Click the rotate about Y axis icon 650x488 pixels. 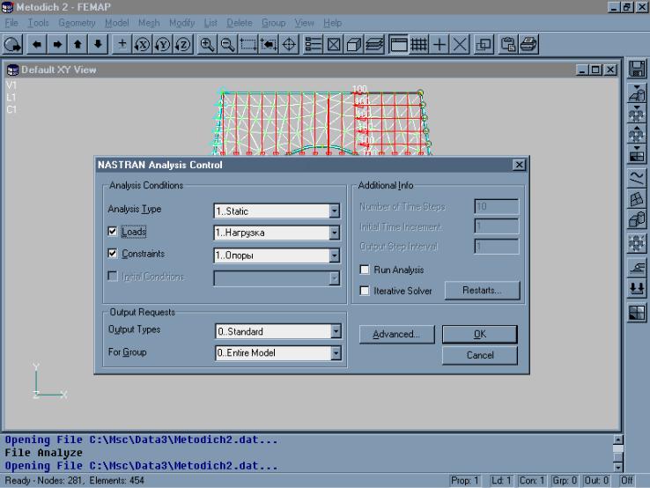pos(162,44)
